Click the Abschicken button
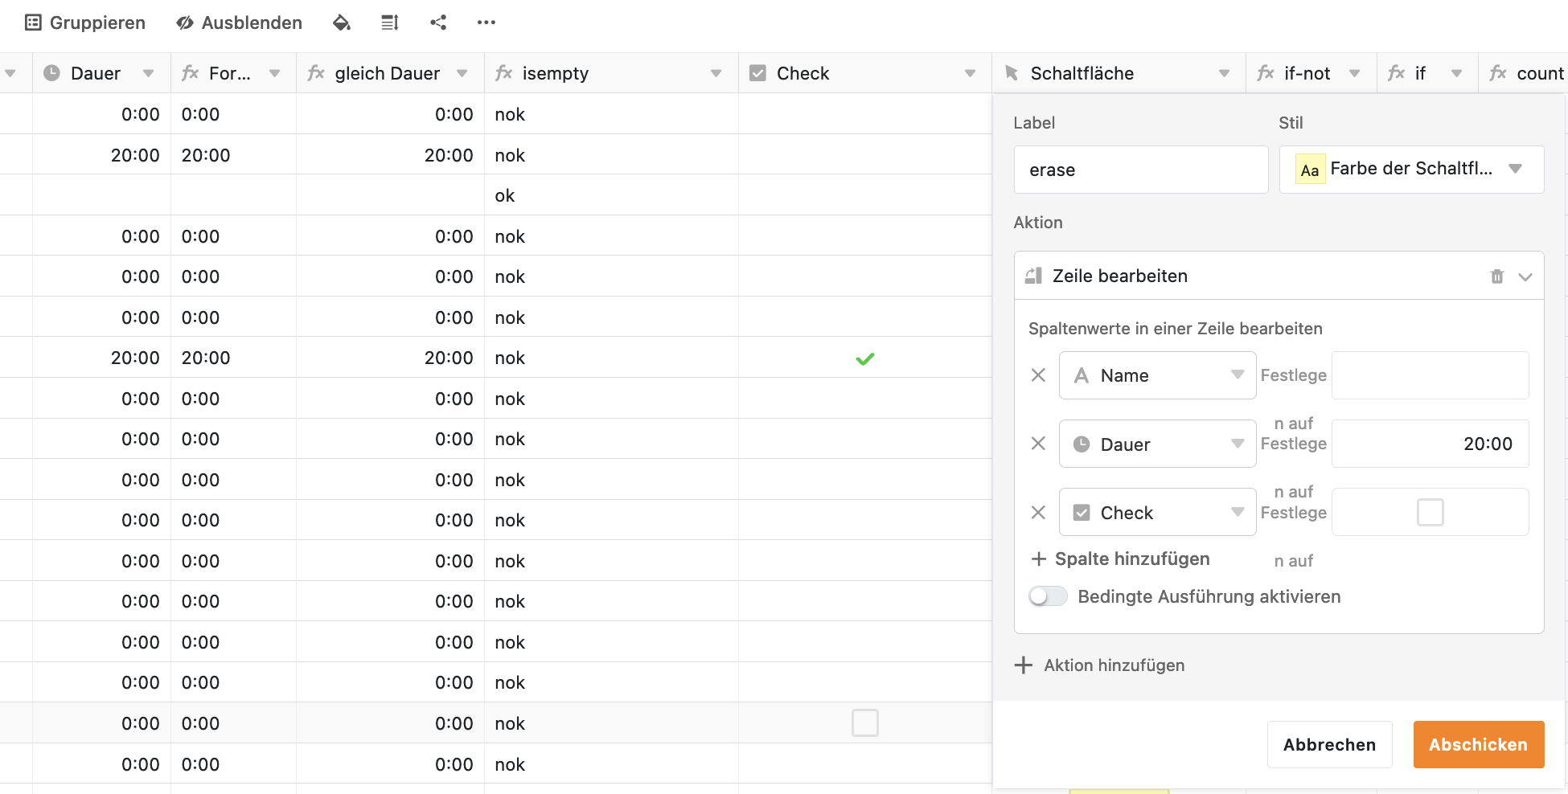 pos(1478,744)
